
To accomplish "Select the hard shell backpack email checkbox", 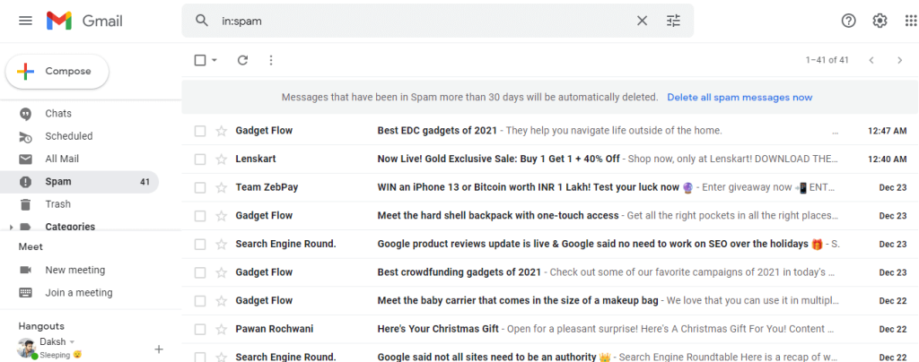I will pyautogui.click(x=200, y=216).
